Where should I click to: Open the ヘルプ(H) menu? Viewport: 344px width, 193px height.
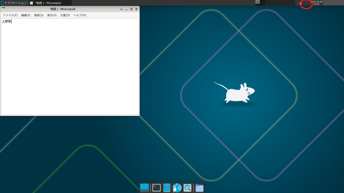(80, 16)
